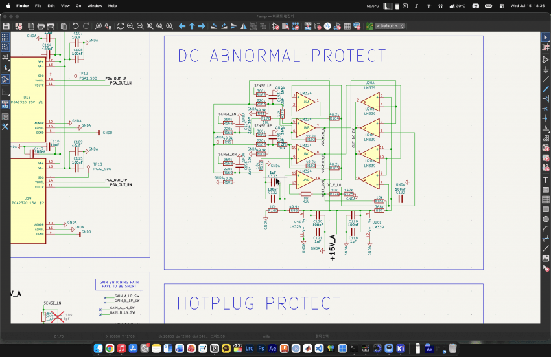Select the No-Connect flag tool
Image resolution: width=551 pixels, height=357 pixels.
click(x=546, y=109)
